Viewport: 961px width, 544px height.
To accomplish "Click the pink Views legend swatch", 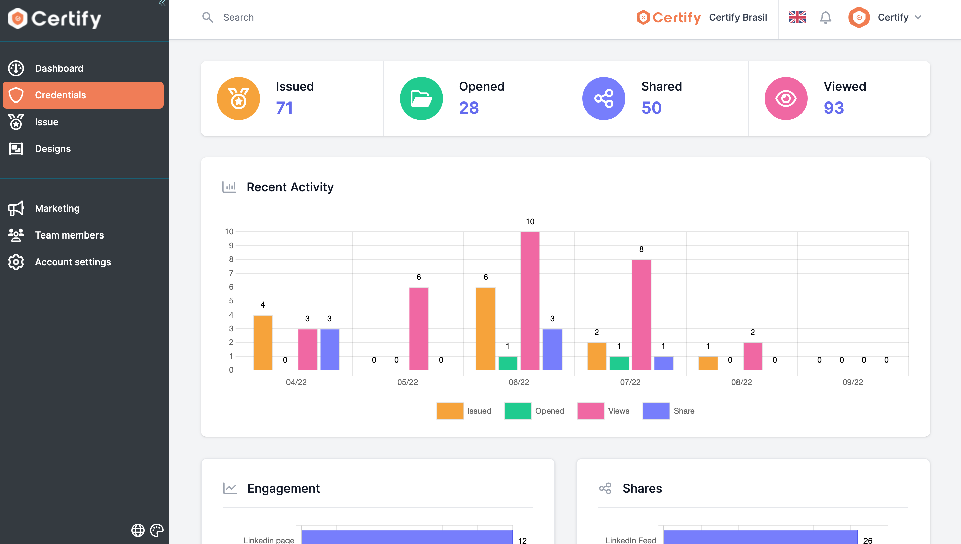I will pyautogui.click(x=590, y=411).
